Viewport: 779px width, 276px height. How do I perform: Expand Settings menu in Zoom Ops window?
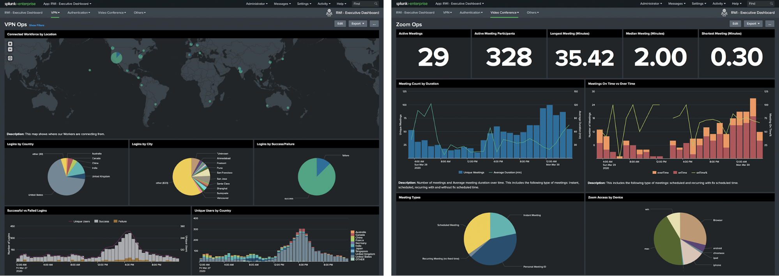[x=699, y=3]
